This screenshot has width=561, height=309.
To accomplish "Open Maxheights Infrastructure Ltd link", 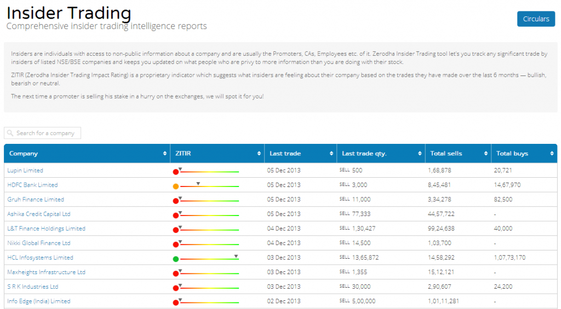I will click(x=47, y=272).
